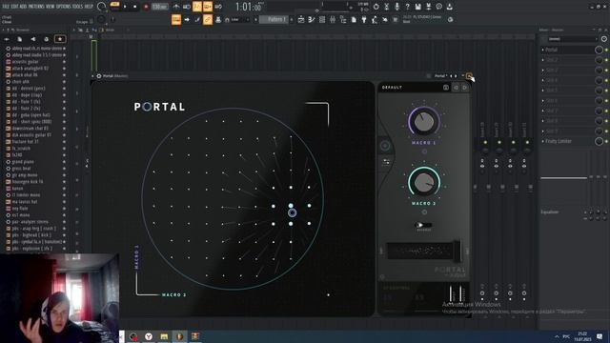Click the Portal waveform display
610x343 pixels.
(x=420, y=251)
